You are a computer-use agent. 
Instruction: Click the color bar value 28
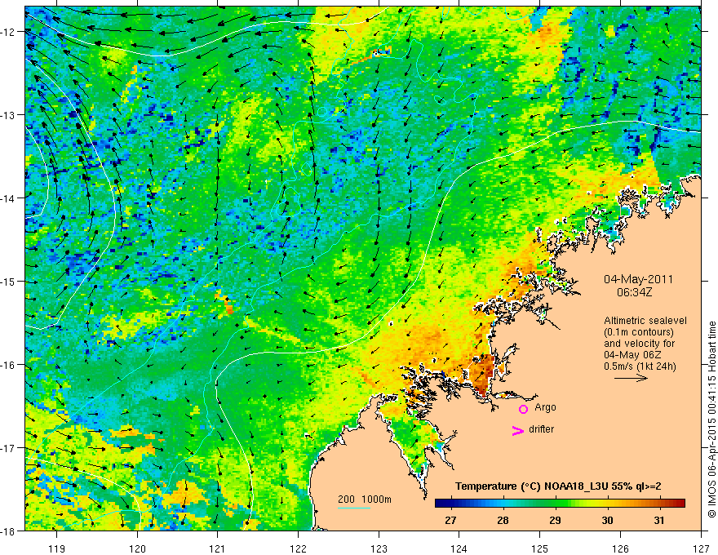(503, 520)
